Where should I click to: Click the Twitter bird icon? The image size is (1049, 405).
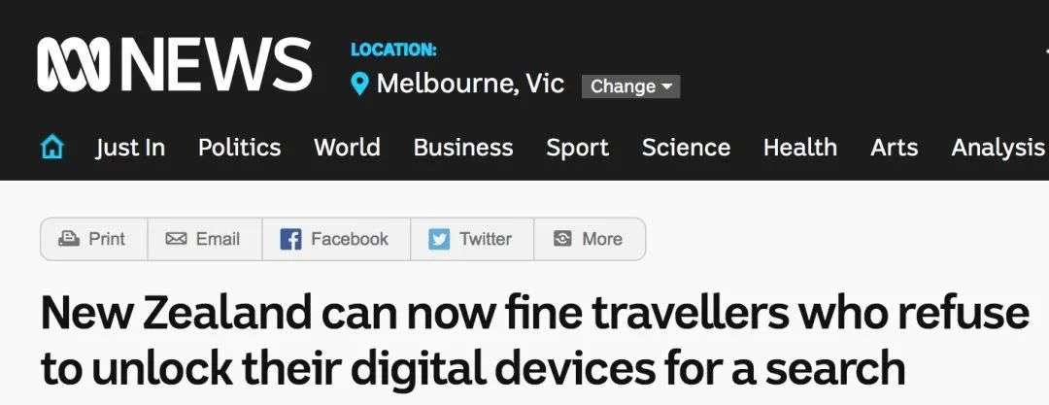point(439,239)
